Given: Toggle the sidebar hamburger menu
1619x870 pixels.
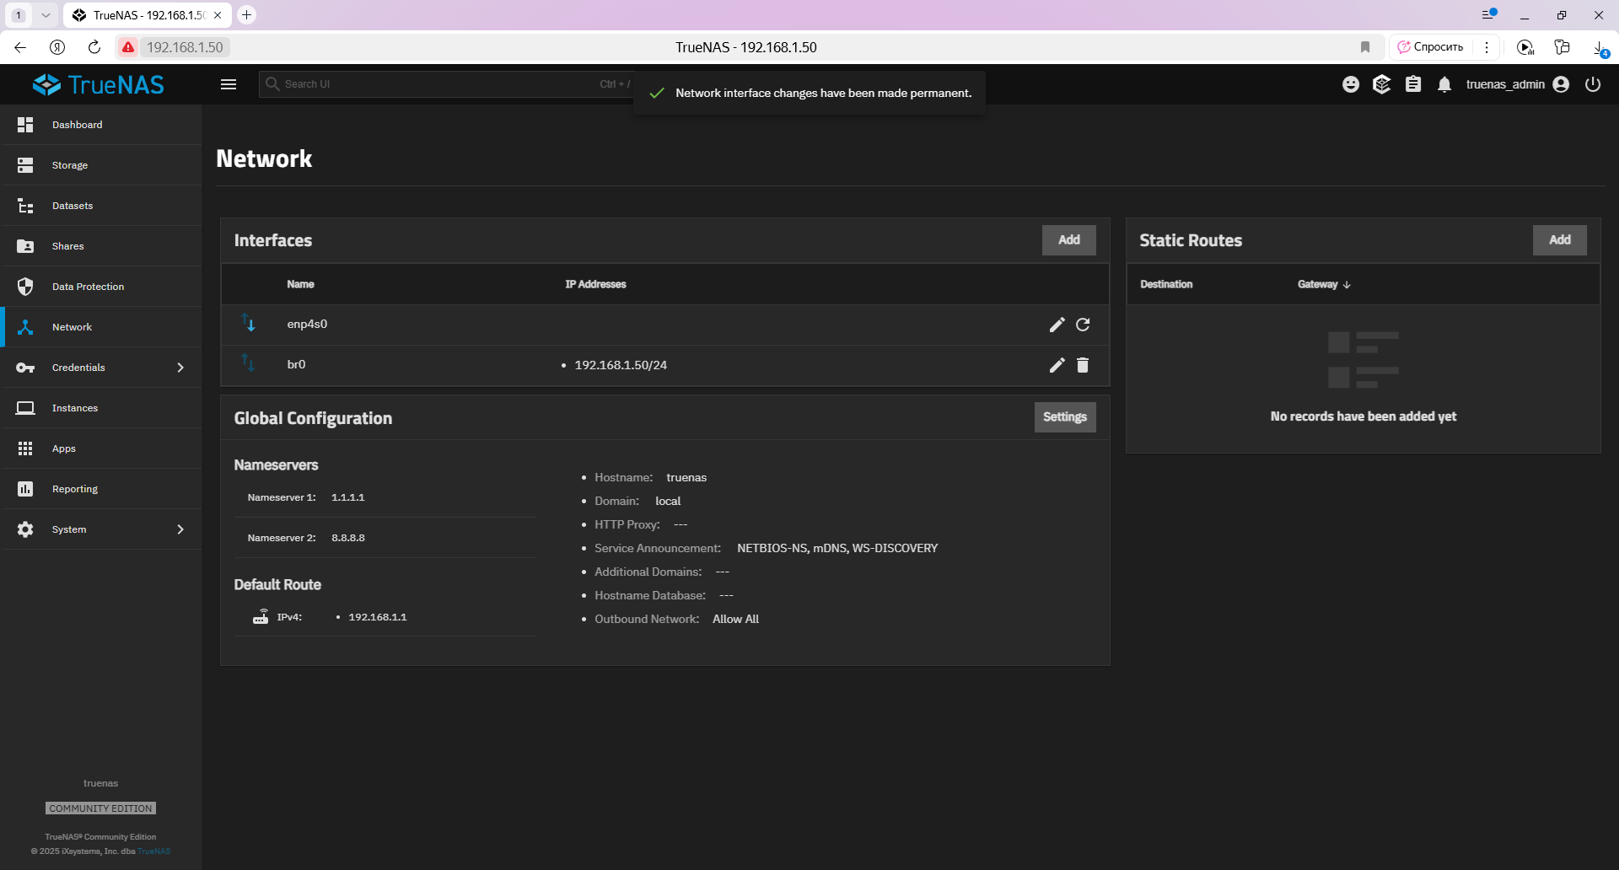Looking at the screenshot, I should 229,84.
